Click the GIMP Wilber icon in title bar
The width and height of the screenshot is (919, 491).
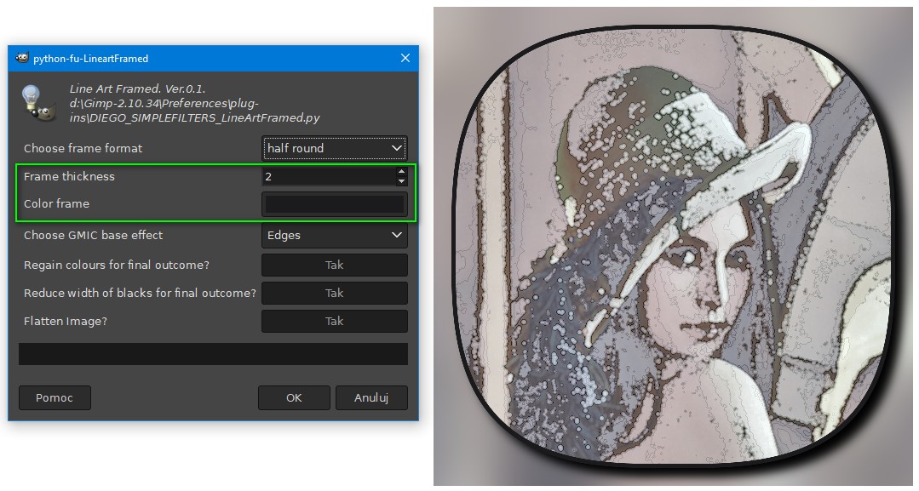coord(22,57)
